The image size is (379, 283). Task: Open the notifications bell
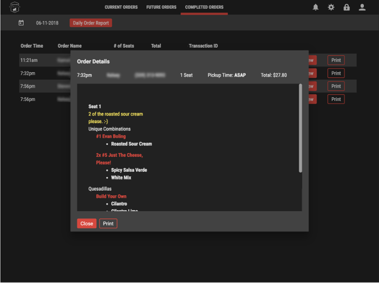click(x=316, y=7)
